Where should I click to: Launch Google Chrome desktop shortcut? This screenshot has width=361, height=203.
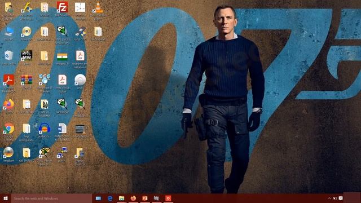[x=9, y=132]
